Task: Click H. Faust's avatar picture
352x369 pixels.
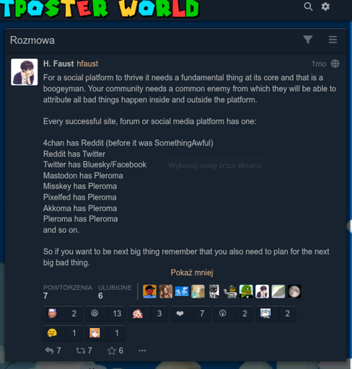Action: [x=24, y=72]
